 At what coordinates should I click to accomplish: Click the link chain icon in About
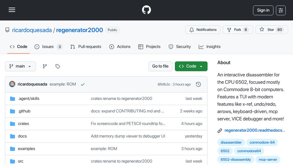(x=220, y=130)
